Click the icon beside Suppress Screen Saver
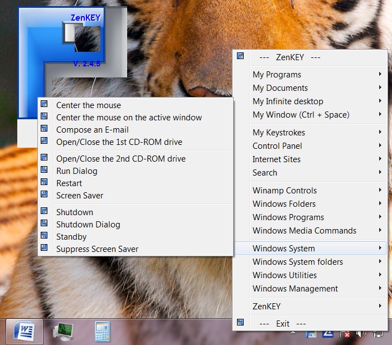 click(x=44, y=247)
